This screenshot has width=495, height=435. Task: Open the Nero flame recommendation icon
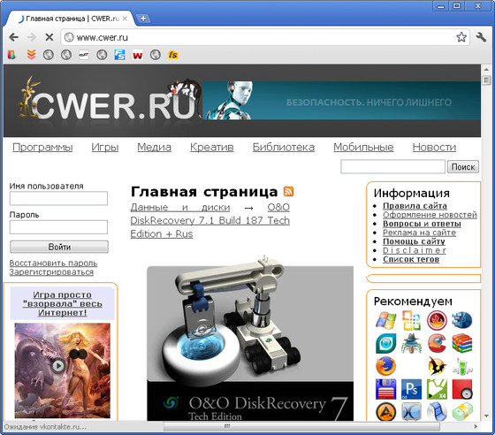click(x=437, y=320)
